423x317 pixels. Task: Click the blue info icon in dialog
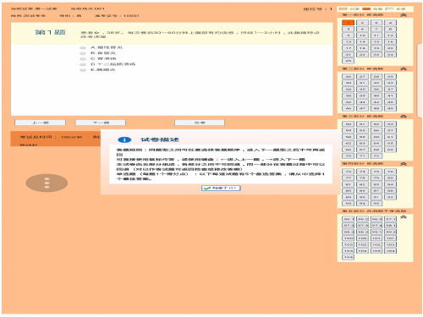(x=124, y=139)
